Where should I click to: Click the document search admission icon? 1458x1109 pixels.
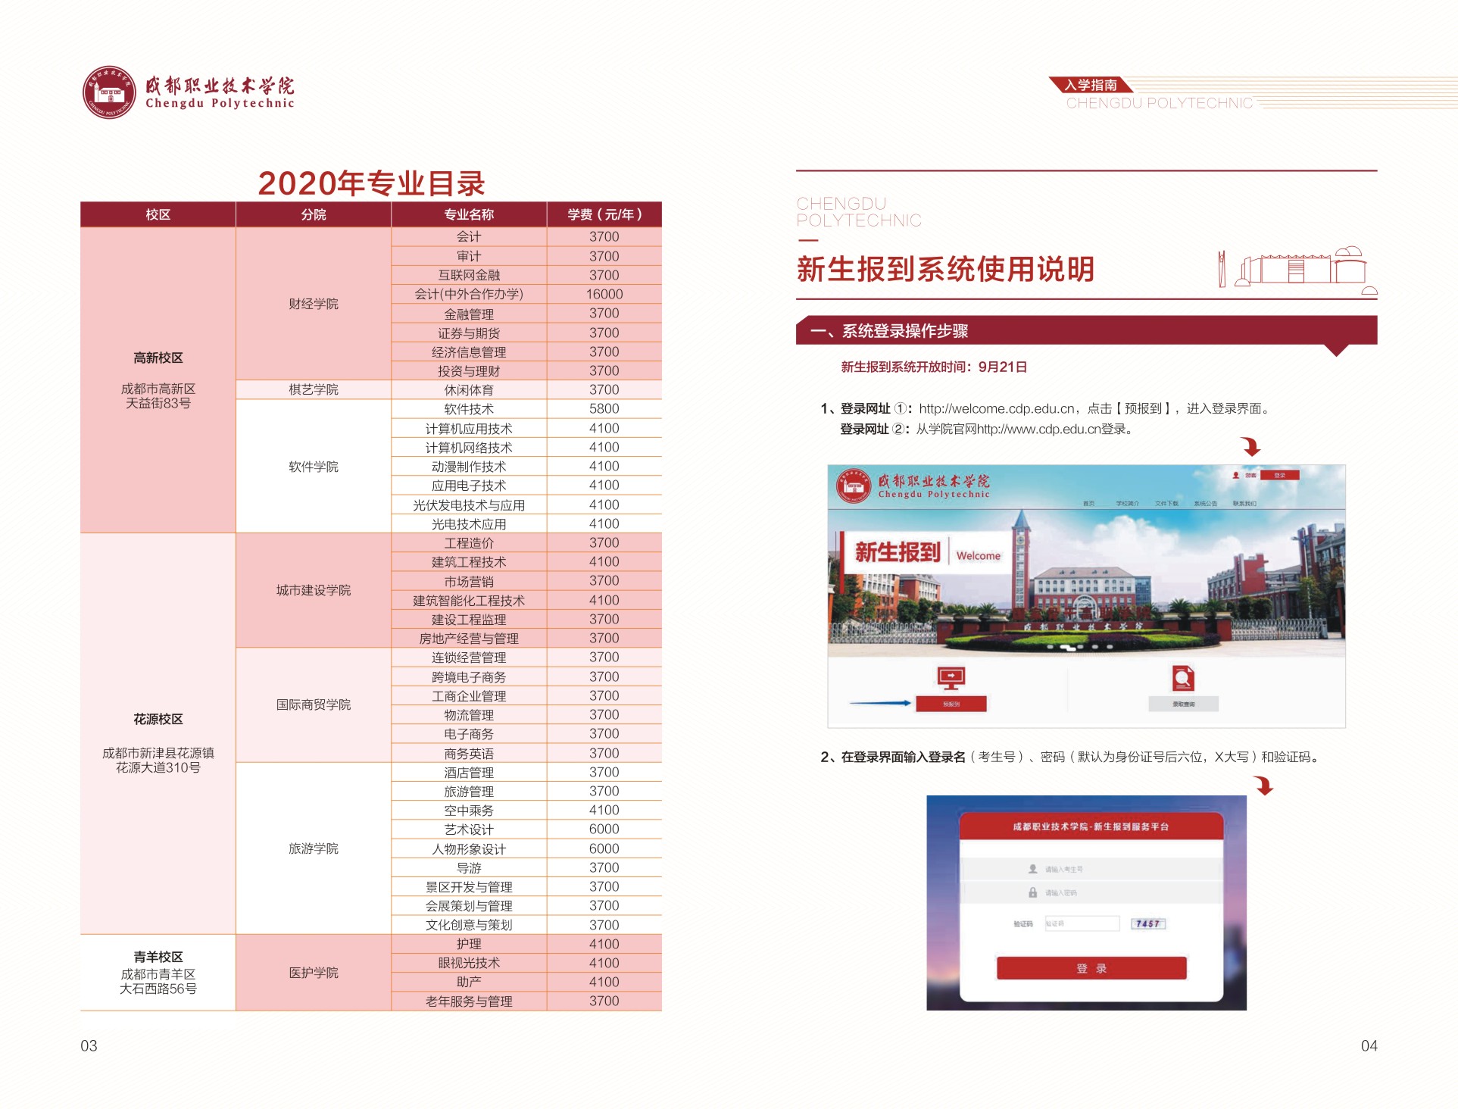tap(1183, 677)
